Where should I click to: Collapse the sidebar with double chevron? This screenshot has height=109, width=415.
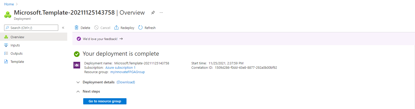[x=63, y=28]
